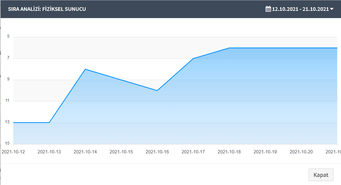
Task: Click the y-axis value 9
Action: click(x=8, y=79)
